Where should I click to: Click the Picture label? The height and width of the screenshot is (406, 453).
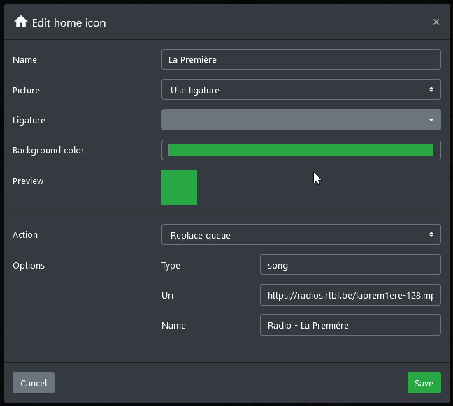tap(26, 90)
